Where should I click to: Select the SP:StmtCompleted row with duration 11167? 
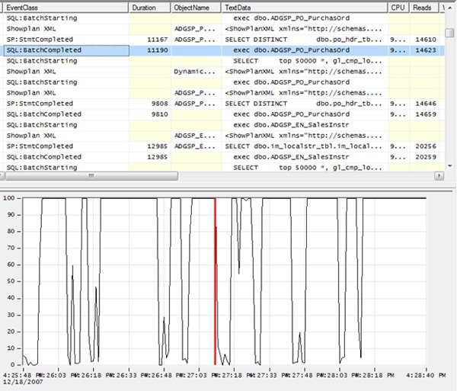point(224,40)
